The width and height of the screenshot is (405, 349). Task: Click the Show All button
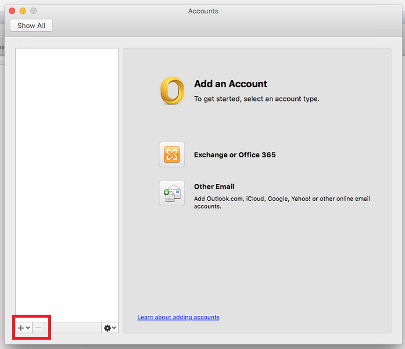(31, 26)
